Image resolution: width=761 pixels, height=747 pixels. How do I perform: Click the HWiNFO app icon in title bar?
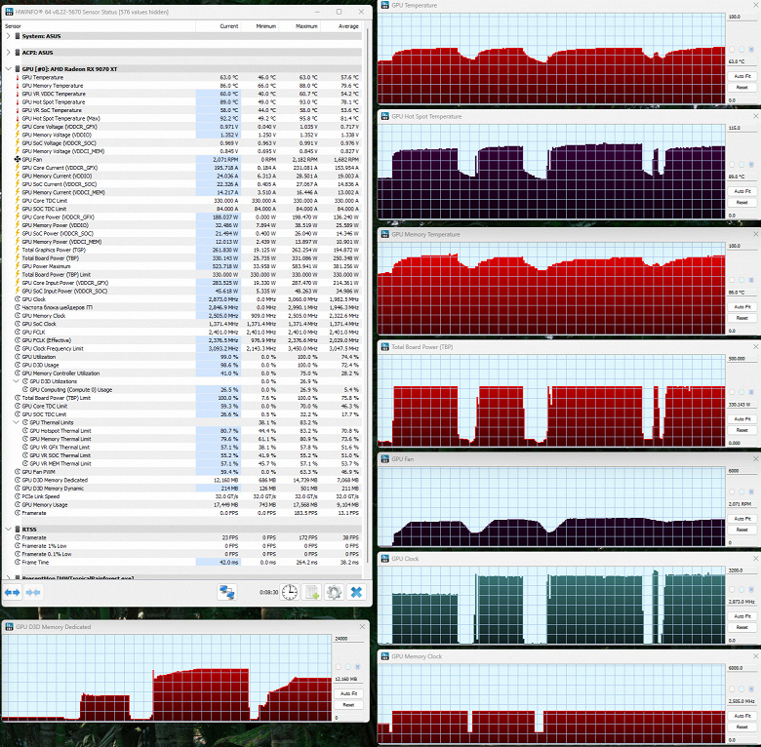tap(9, 12)
